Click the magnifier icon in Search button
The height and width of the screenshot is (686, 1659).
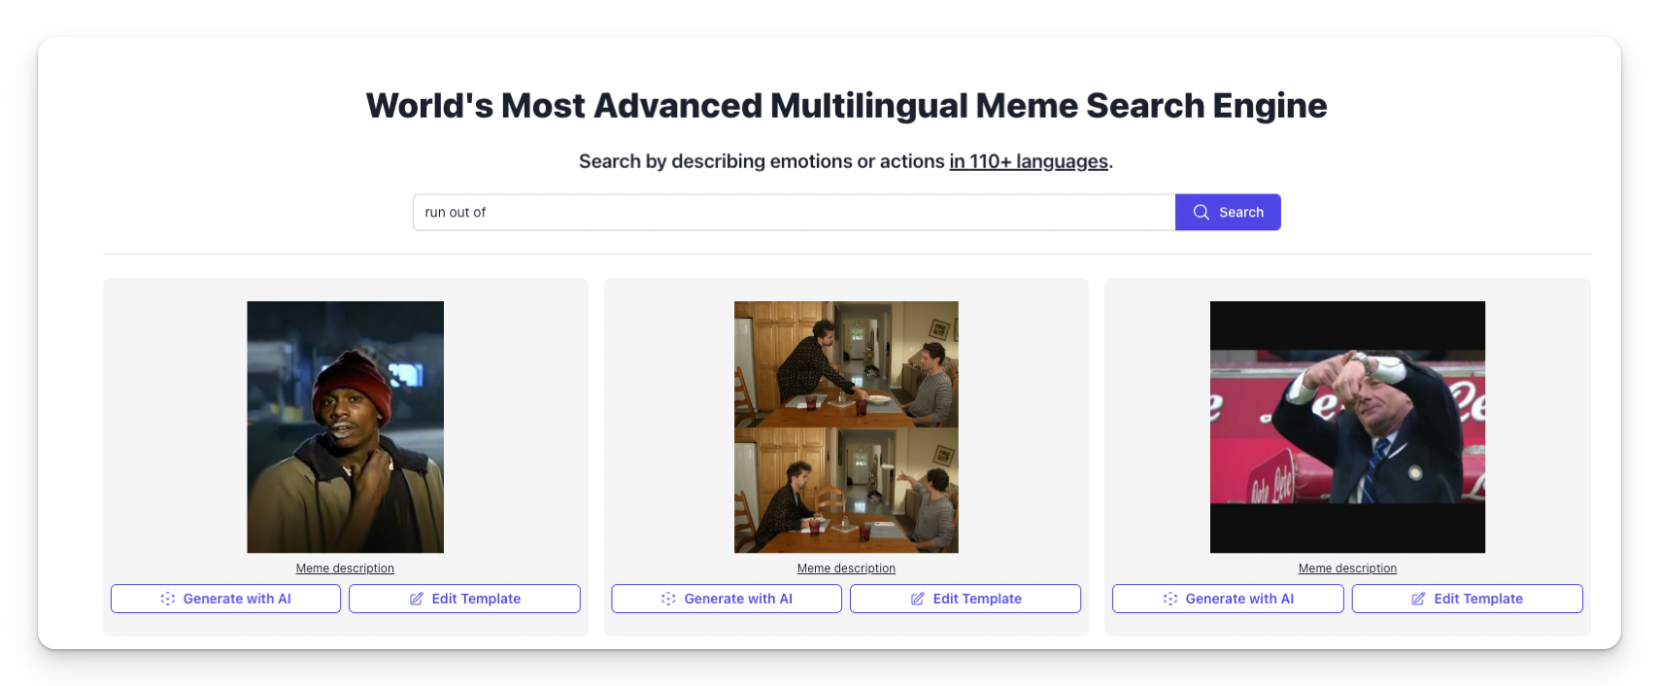[1202, 212]
